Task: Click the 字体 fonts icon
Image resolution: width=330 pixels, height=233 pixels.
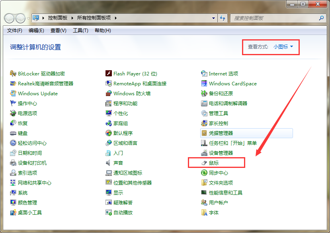Action: [x=204, y=213]
